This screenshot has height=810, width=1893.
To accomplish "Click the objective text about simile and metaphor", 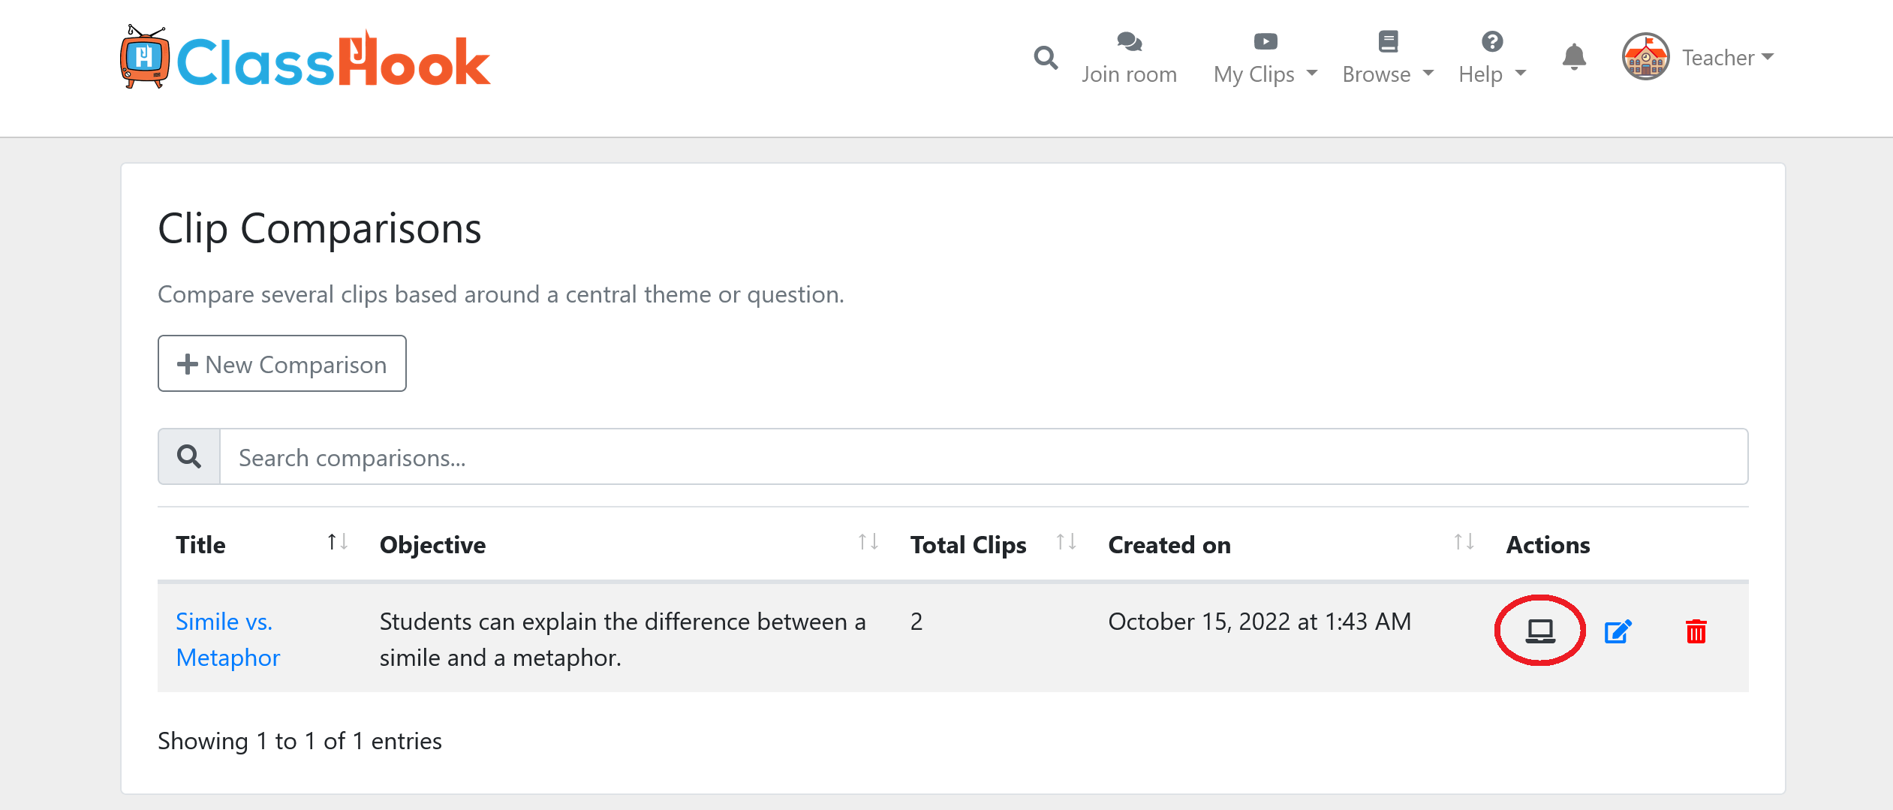I will (623, 640).
